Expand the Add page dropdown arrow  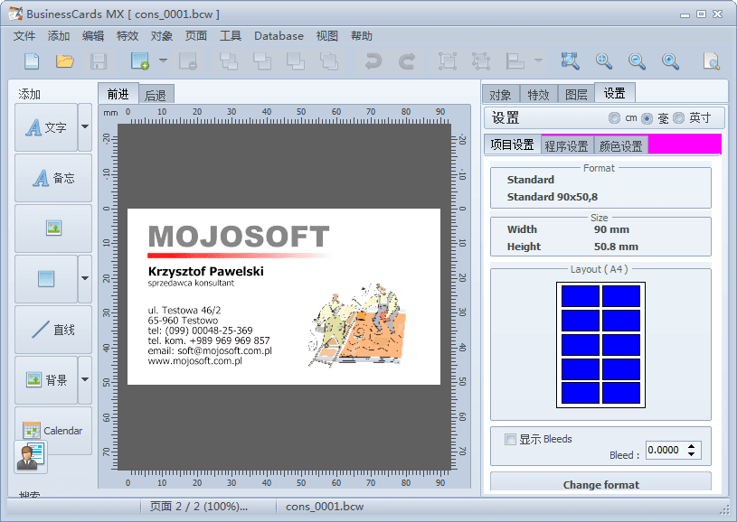(x=163, y=61)
